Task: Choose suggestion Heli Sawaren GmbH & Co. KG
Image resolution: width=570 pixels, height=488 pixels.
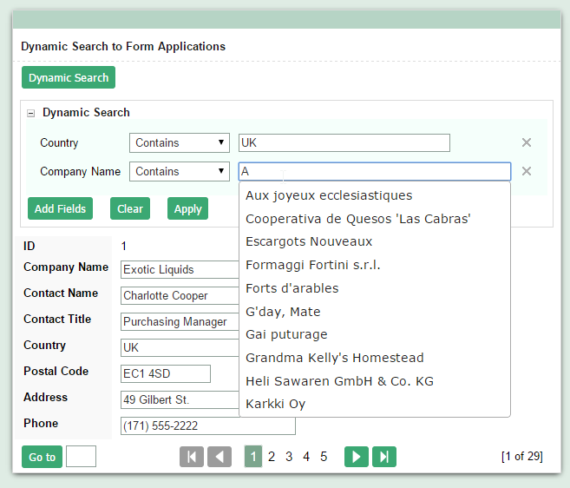Action: pyautogui.click(x=375, y=381)
